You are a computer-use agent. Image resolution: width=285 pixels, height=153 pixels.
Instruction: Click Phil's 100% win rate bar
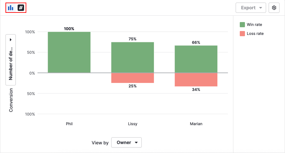pyautogui.click(x=69, y=52)
